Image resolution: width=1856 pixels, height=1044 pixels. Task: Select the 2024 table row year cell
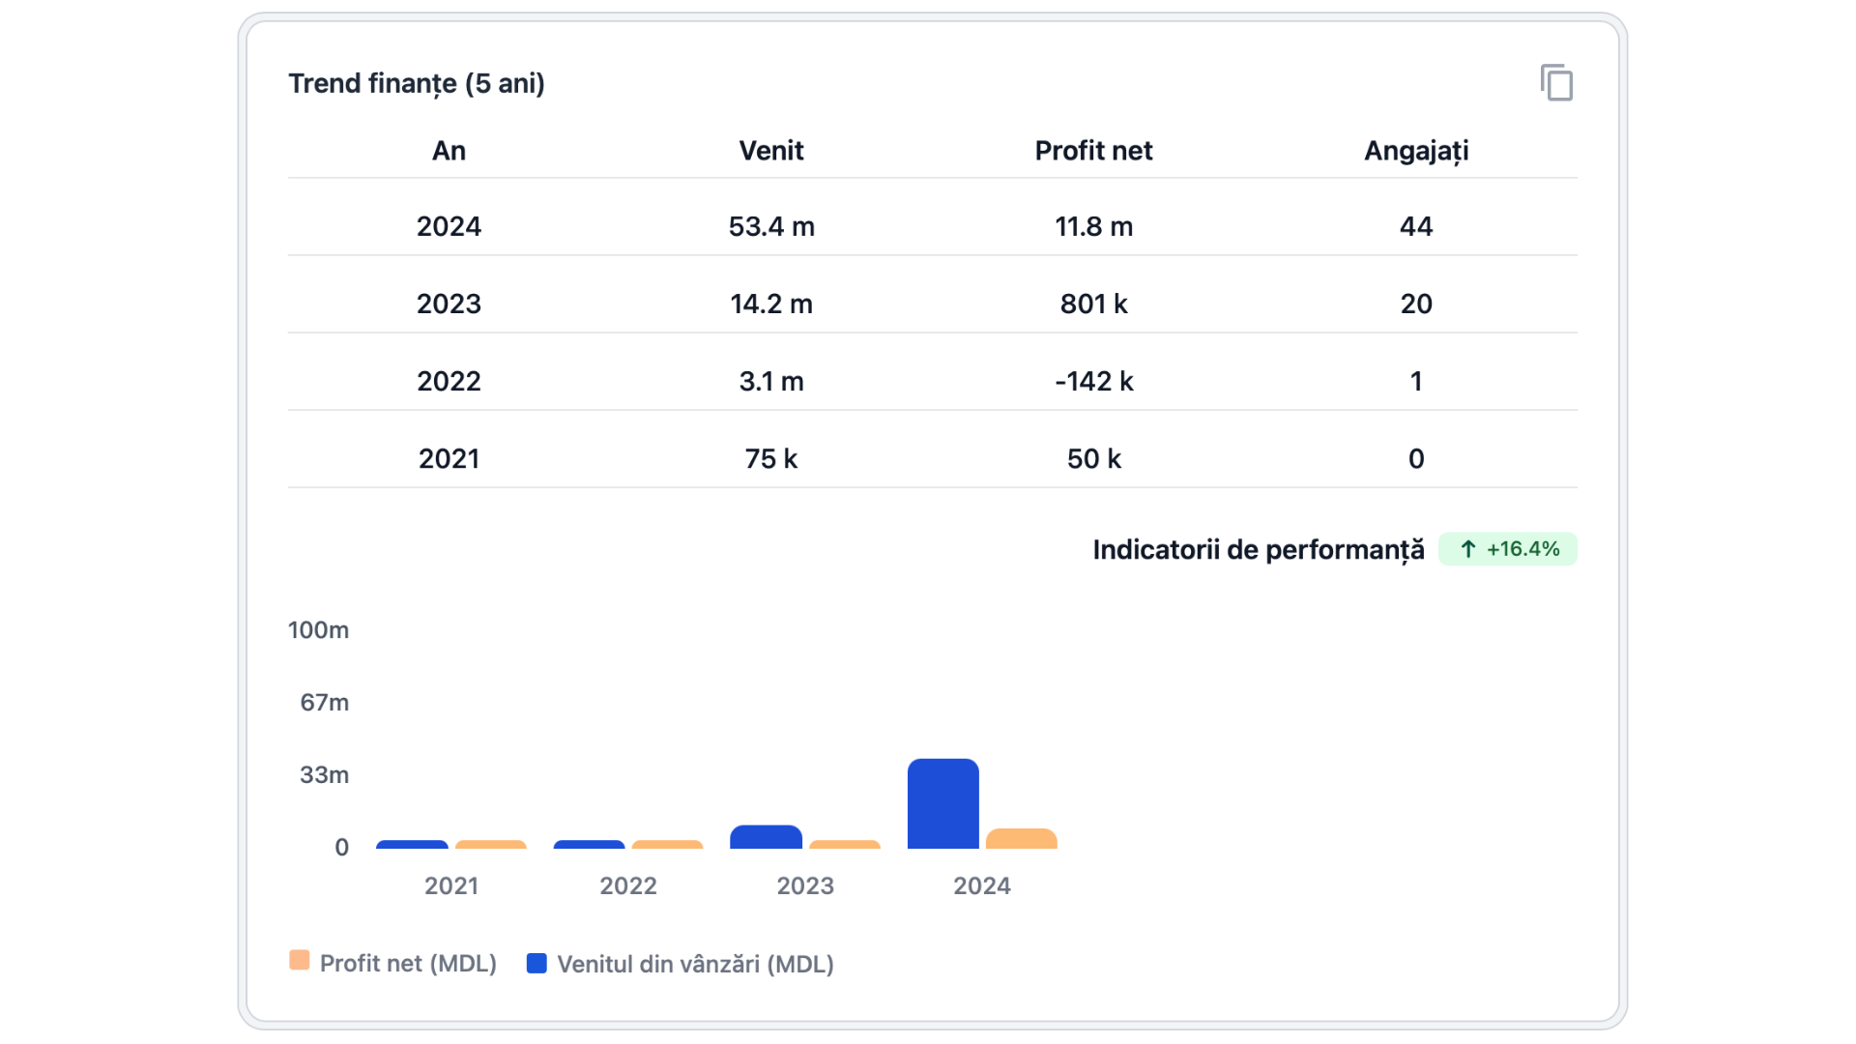(x=449, y=226)
